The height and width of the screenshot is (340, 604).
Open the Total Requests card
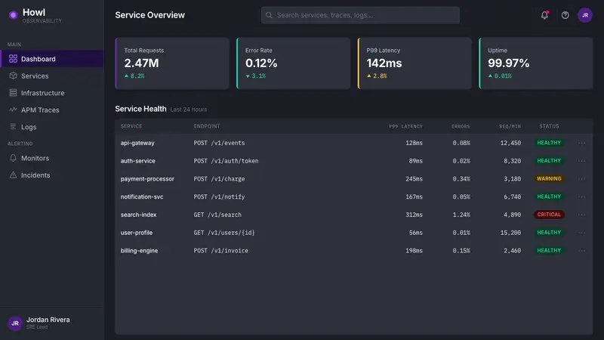point(172,63)
